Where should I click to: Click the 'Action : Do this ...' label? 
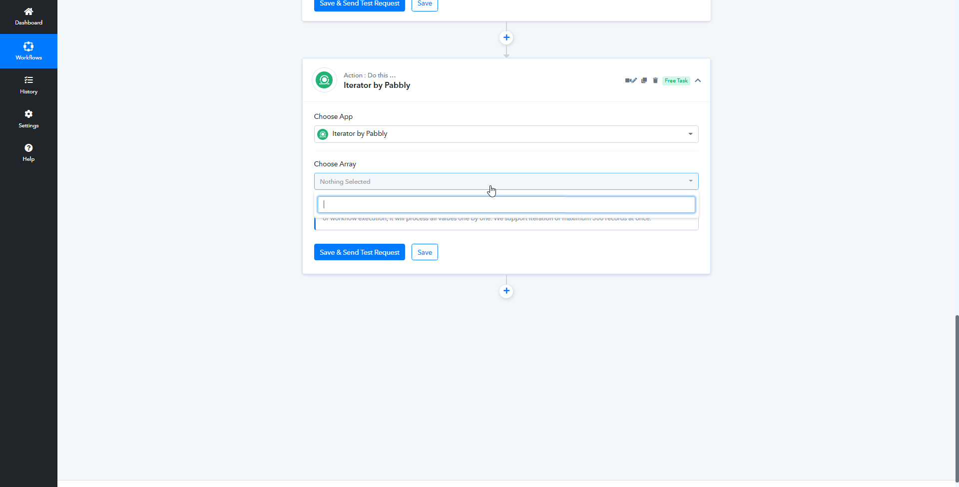370,75
